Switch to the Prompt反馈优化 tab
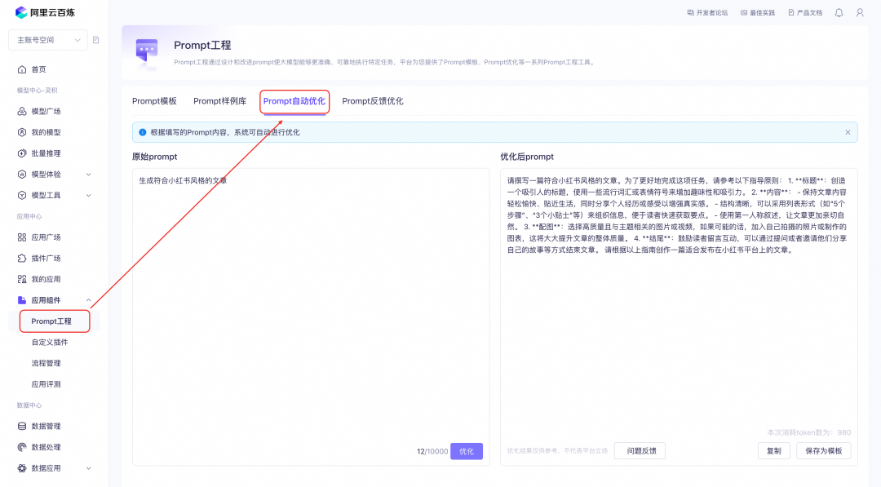Viewport: 881px width, 487px height. pyautogui.click(x=373, y=101)
